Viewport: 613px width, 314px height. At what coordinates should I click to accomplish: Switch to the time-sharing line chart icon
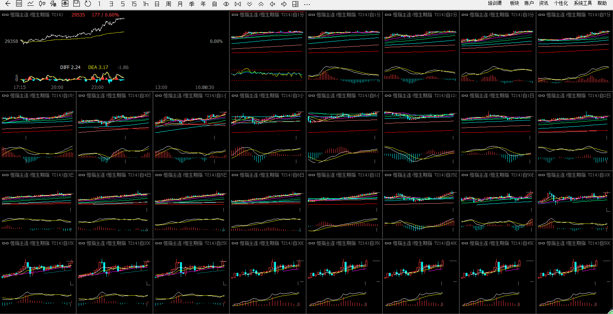[30, 4]
